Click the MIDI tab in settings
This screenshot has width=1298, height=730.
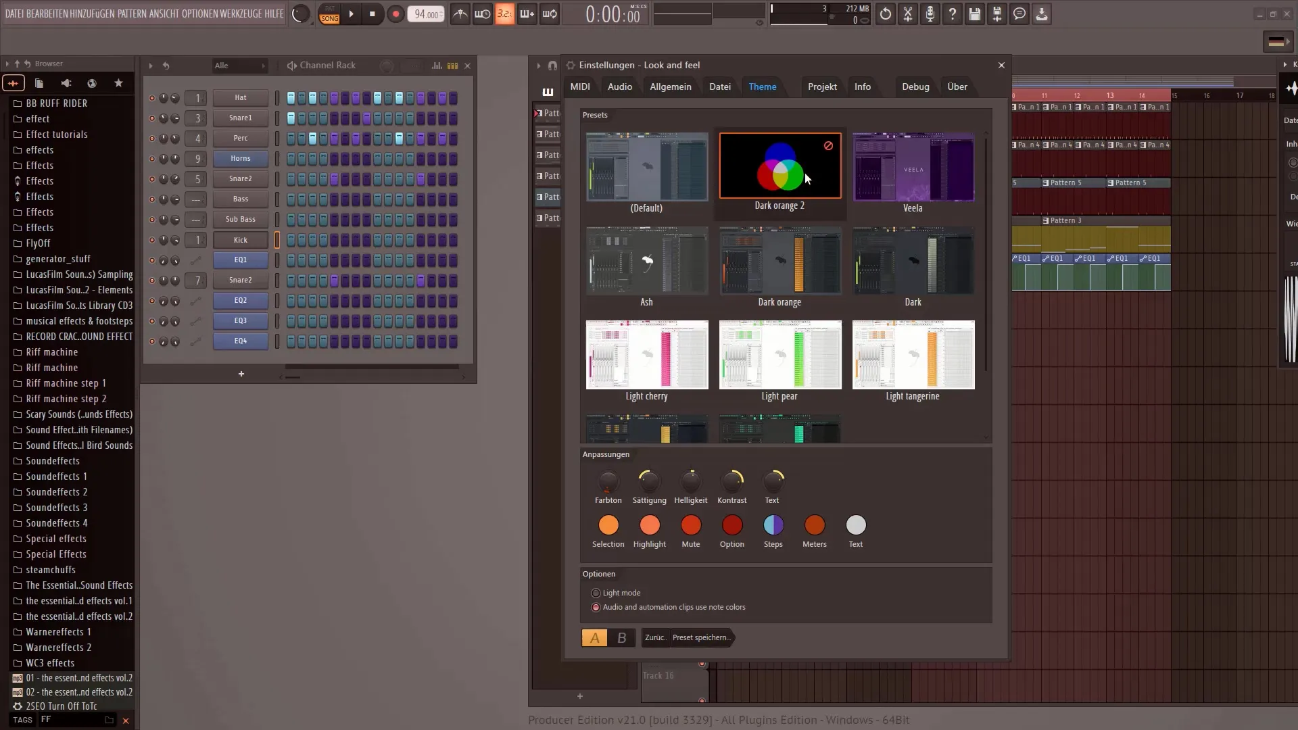tap(580, 87)
